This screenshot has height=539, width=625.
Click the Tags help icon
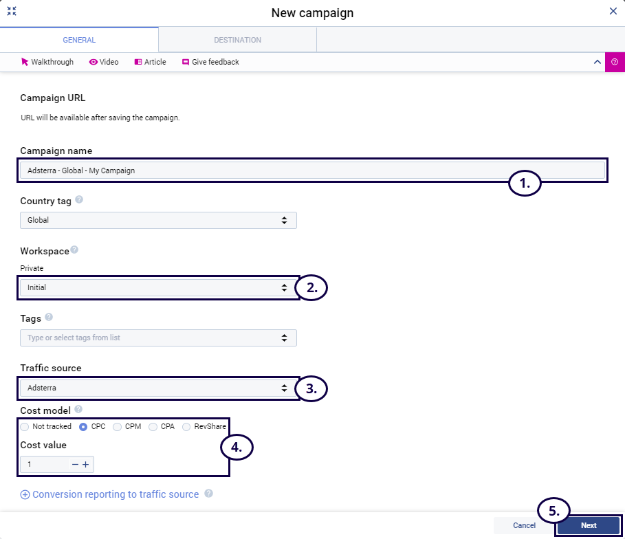click(49, 318)
